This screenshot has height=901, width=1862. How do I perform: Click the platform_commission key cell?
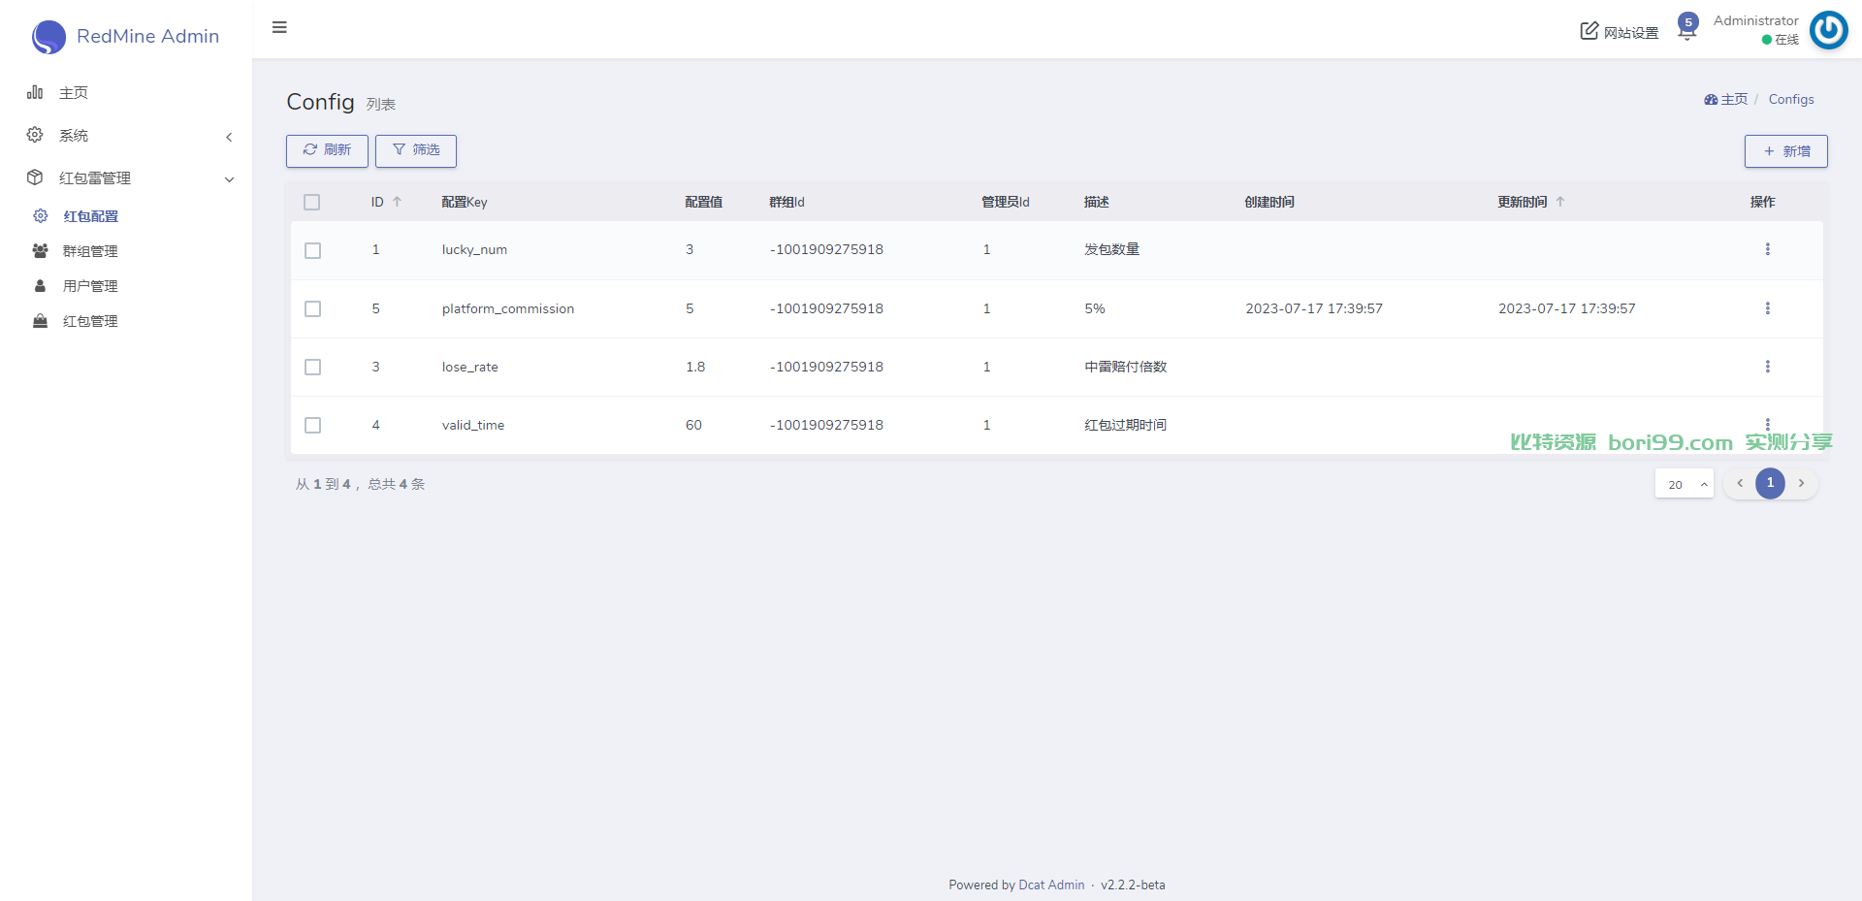click(x=508, y=308)
